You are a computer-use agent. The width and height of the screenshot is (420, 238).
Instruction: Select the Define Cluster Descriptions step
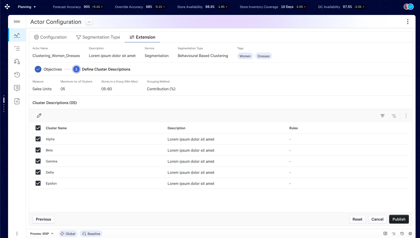pyautogui.click(x=101, y=69)
